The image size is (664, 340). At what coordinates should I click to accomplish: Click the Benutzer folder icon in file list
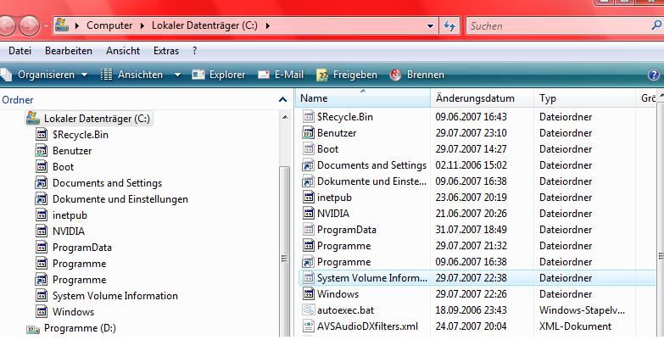pos(309,132)
